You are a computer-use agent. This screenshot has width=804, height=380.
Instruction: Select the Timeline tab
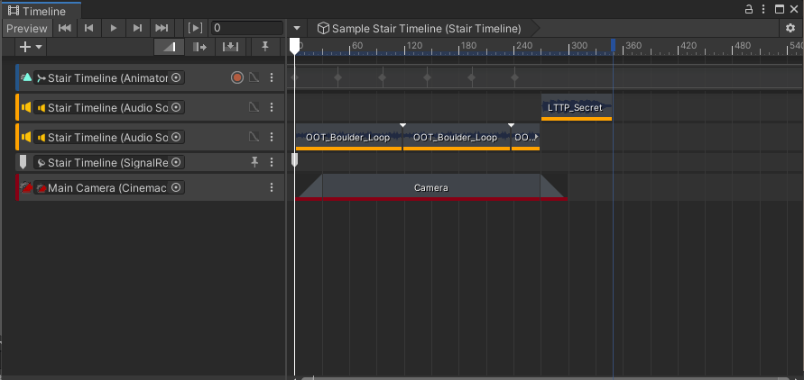[x=40, y=9]
